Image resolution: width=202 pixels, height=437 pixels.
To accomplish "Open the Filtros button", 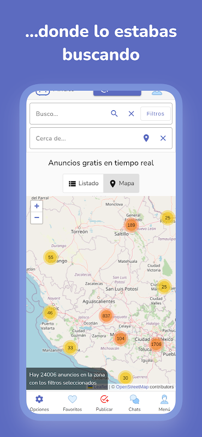I will coord(156,114).
